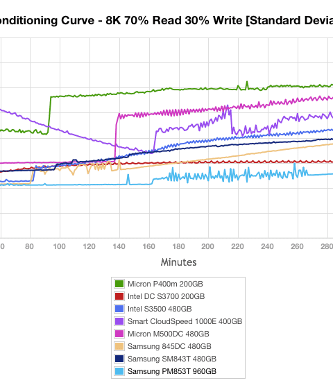Click the magenta Micron M500DC legend swatch
The image size is (333, 392).
[119, 334]
